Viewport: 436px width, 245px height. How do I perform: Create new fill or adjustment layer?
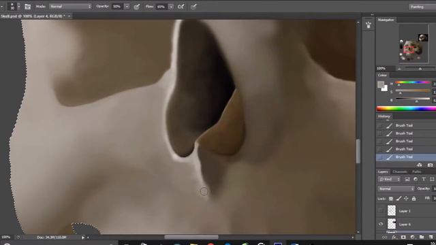point(412,238)
